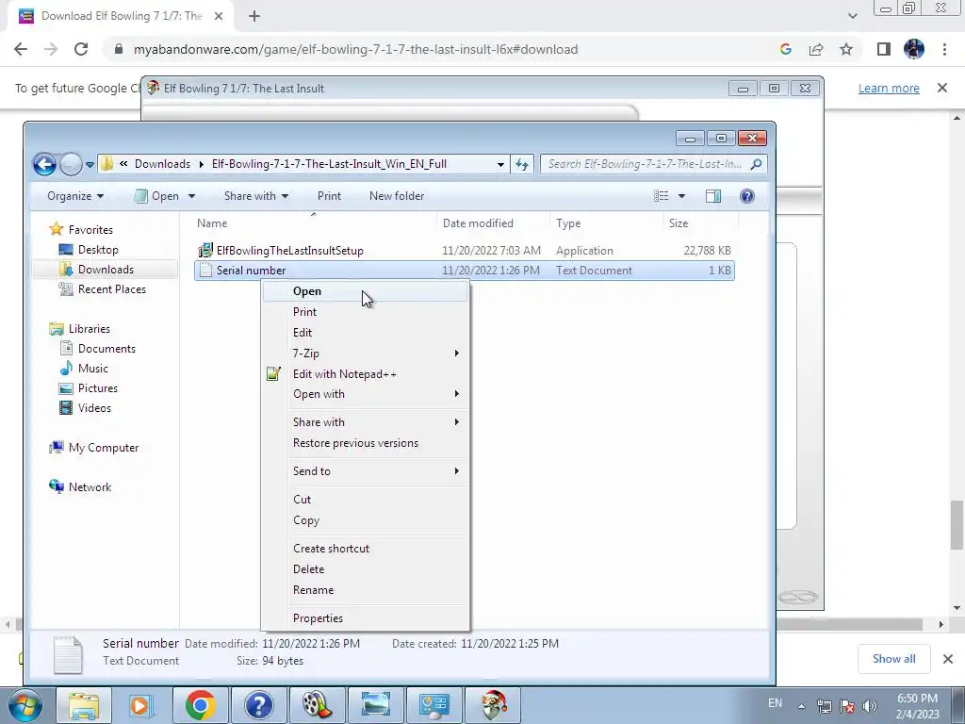The height and width of the screenshot is (724, 965).
Task: Expand the Send to submenu
Action: (365, 471)
